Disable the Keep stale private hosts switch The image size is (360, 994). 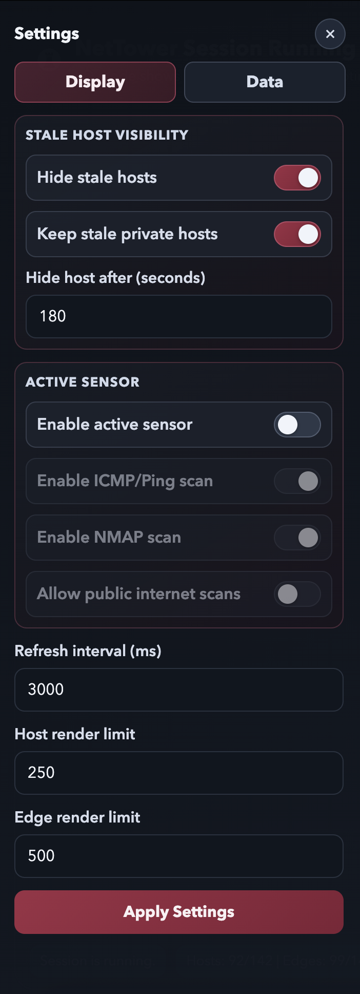297,234
